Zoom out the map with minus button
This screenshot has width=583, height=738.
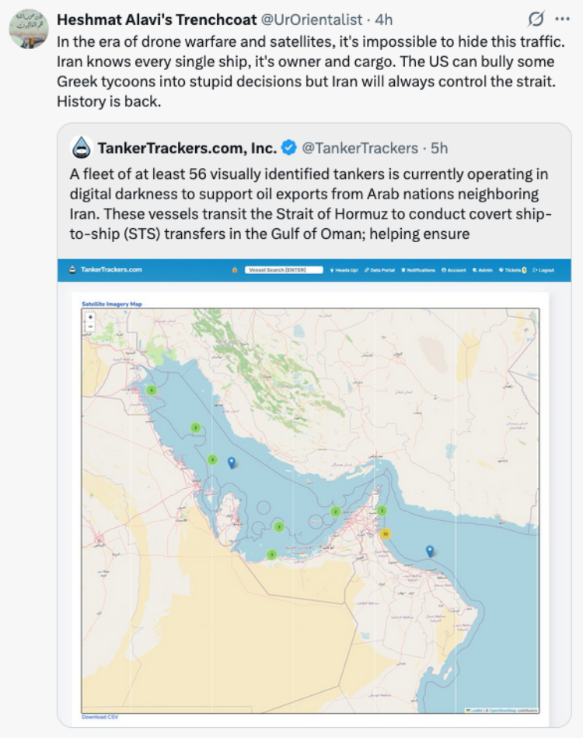pos(90,327)
